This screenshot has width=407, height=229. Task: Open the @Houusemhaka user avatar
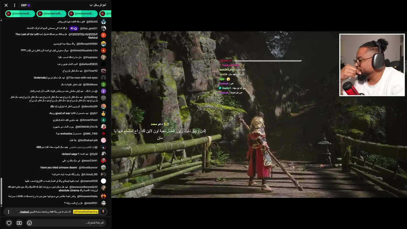tap(103, 196)
